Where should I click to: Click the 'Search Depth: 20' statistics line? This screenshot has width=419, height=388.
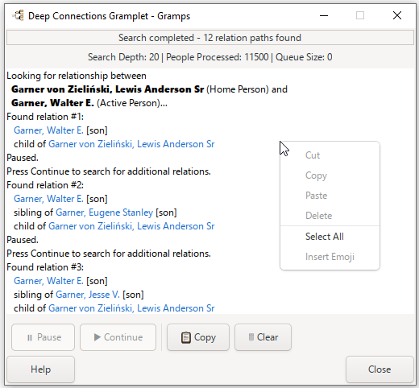(210, 57)
